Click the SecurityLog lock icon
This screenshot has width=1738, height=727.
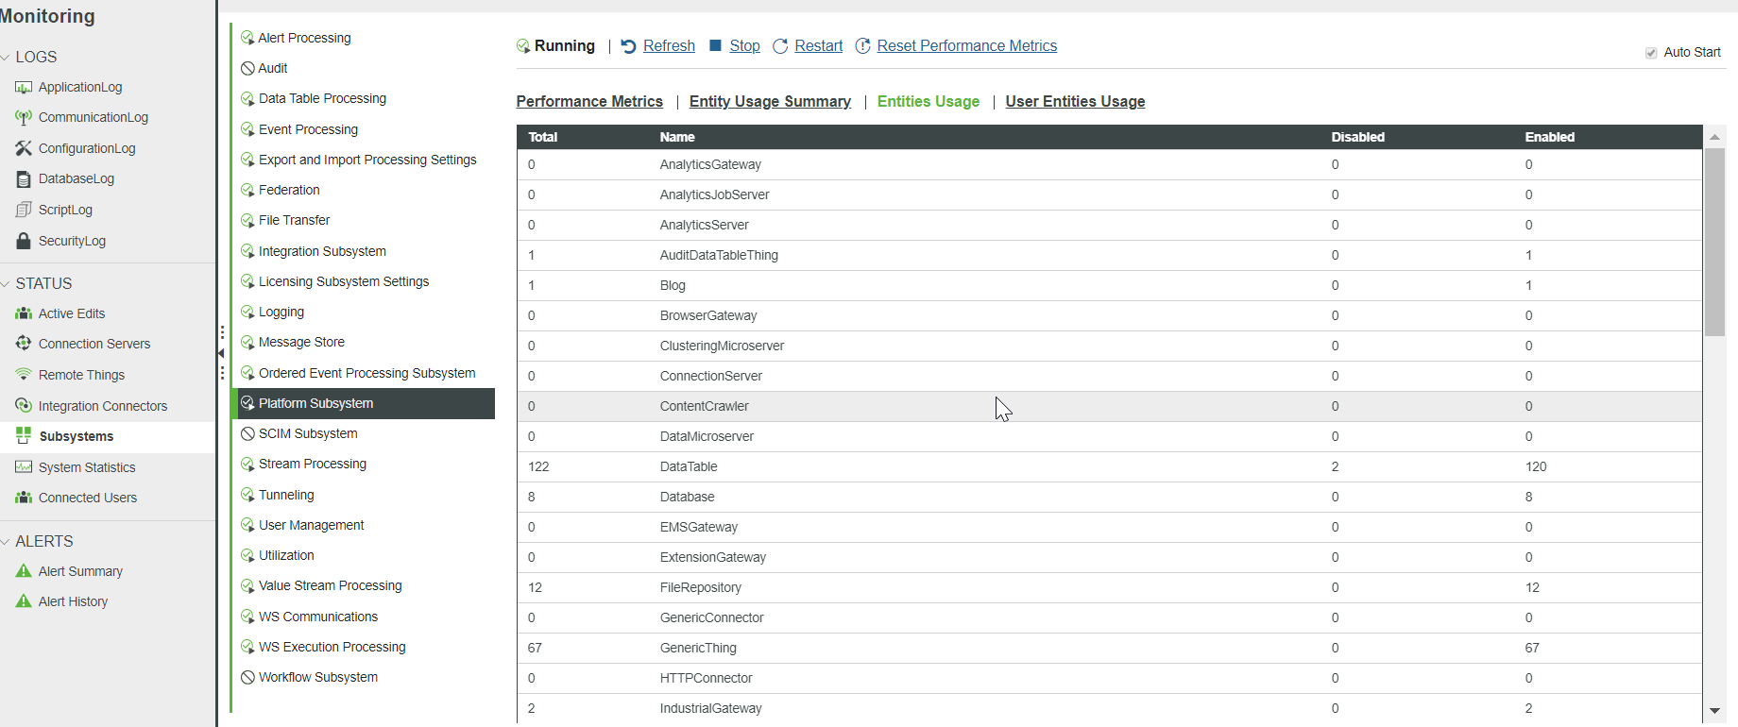point(24,241)
